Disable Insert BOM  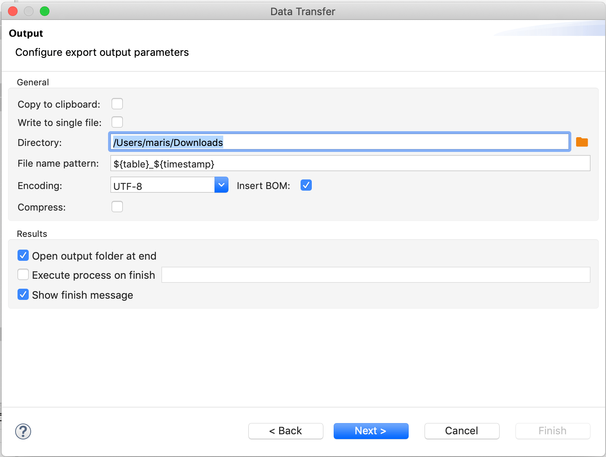click(x=306, y=185)
